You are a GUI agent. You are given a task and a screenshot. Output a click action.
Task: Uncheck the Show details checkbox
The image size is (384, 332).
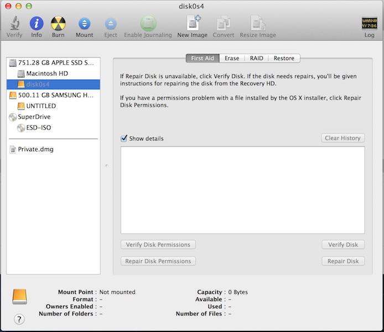[124, 138]
